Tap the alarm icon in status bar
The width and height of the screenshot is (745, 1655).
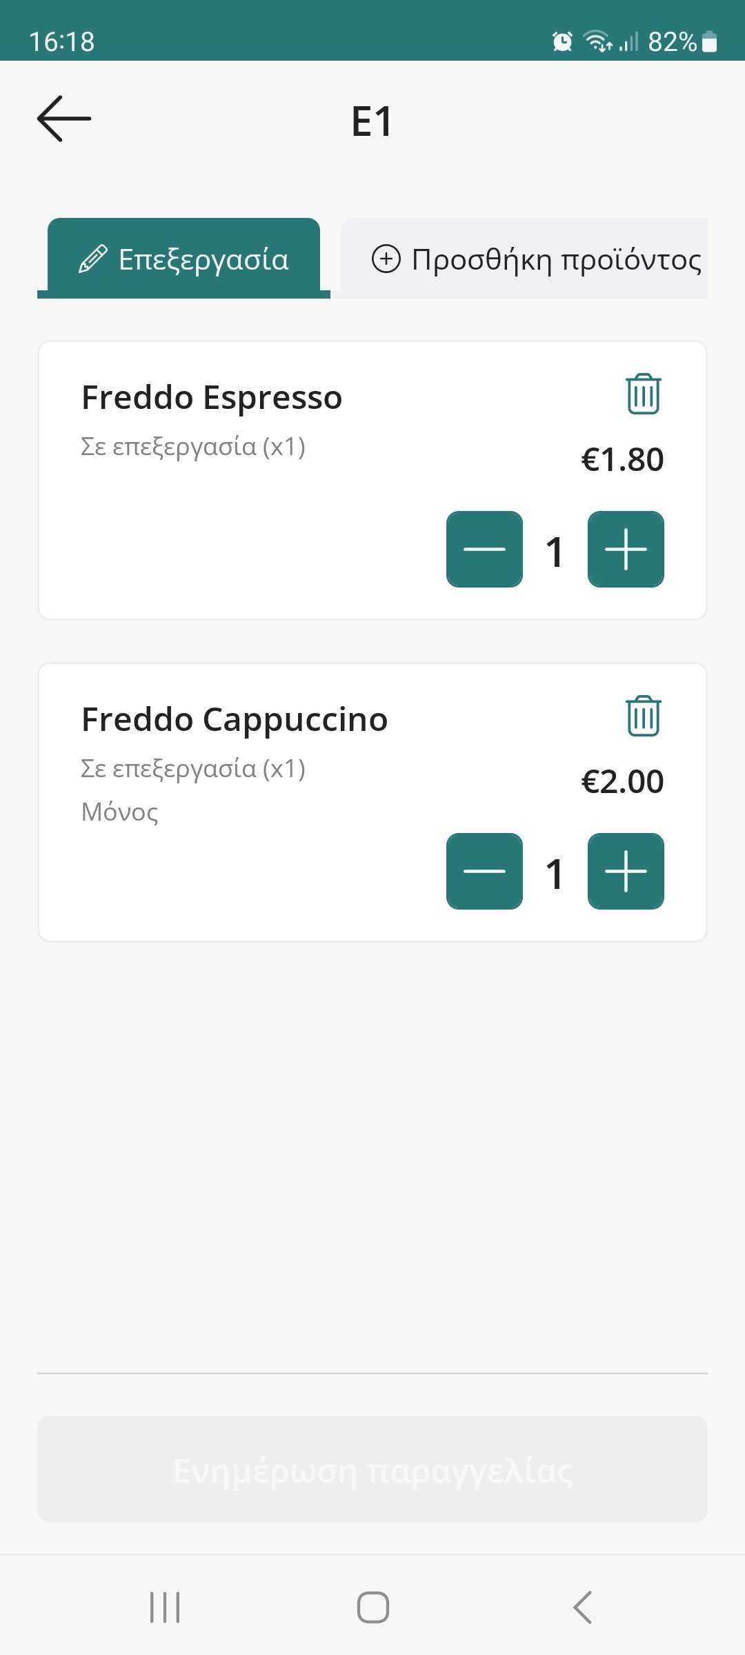(x=562, y=42)
